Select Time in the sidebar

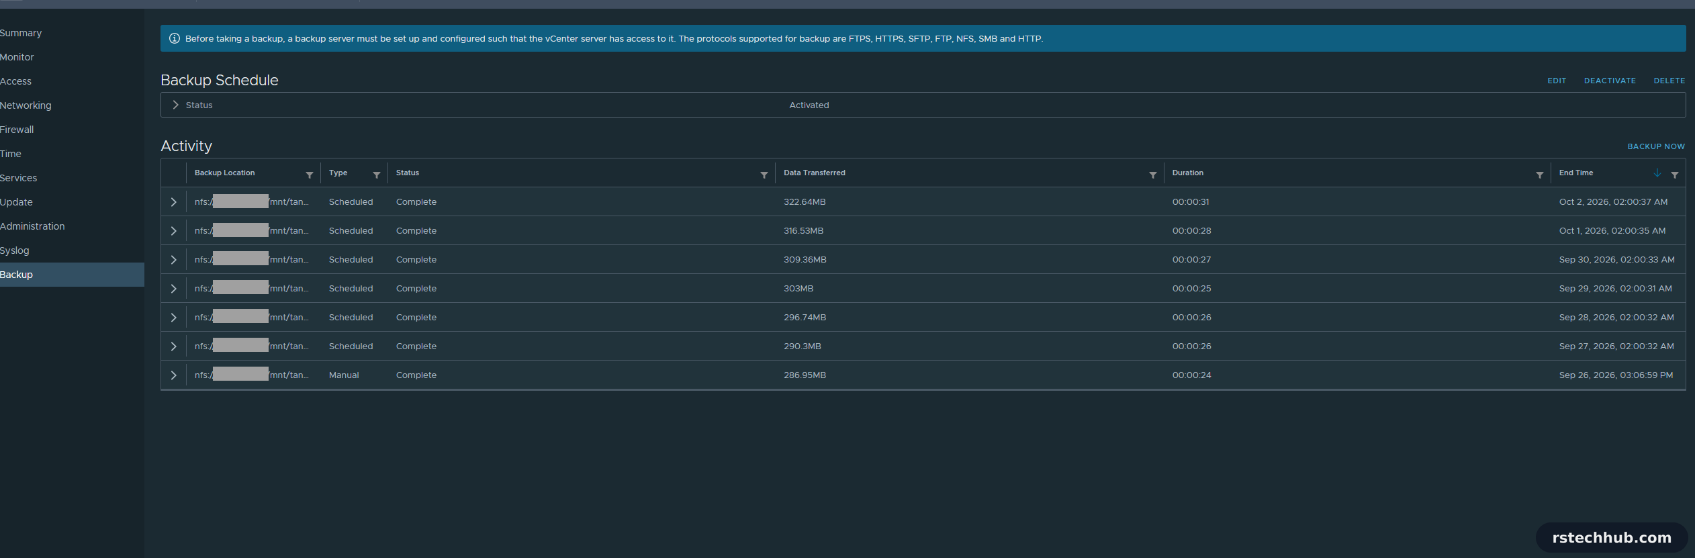[x=11, y=154]
